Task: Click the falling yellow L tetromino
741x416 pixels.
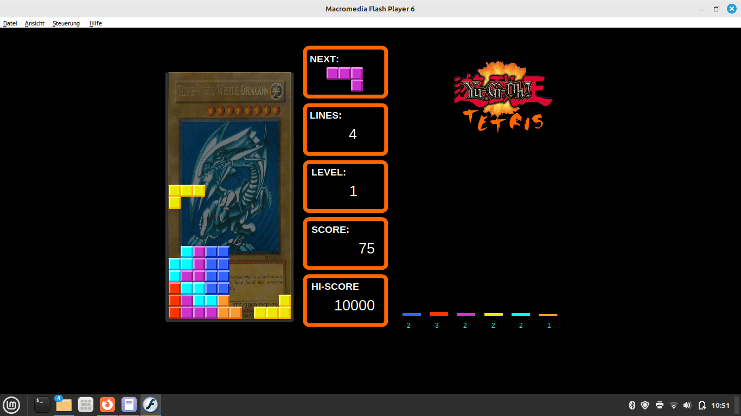Action: pyautogui.click(x=187, y=196)
